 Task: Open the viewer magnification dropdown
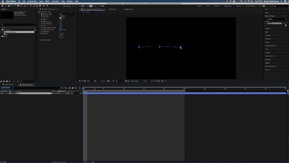[x=89, y=81]
